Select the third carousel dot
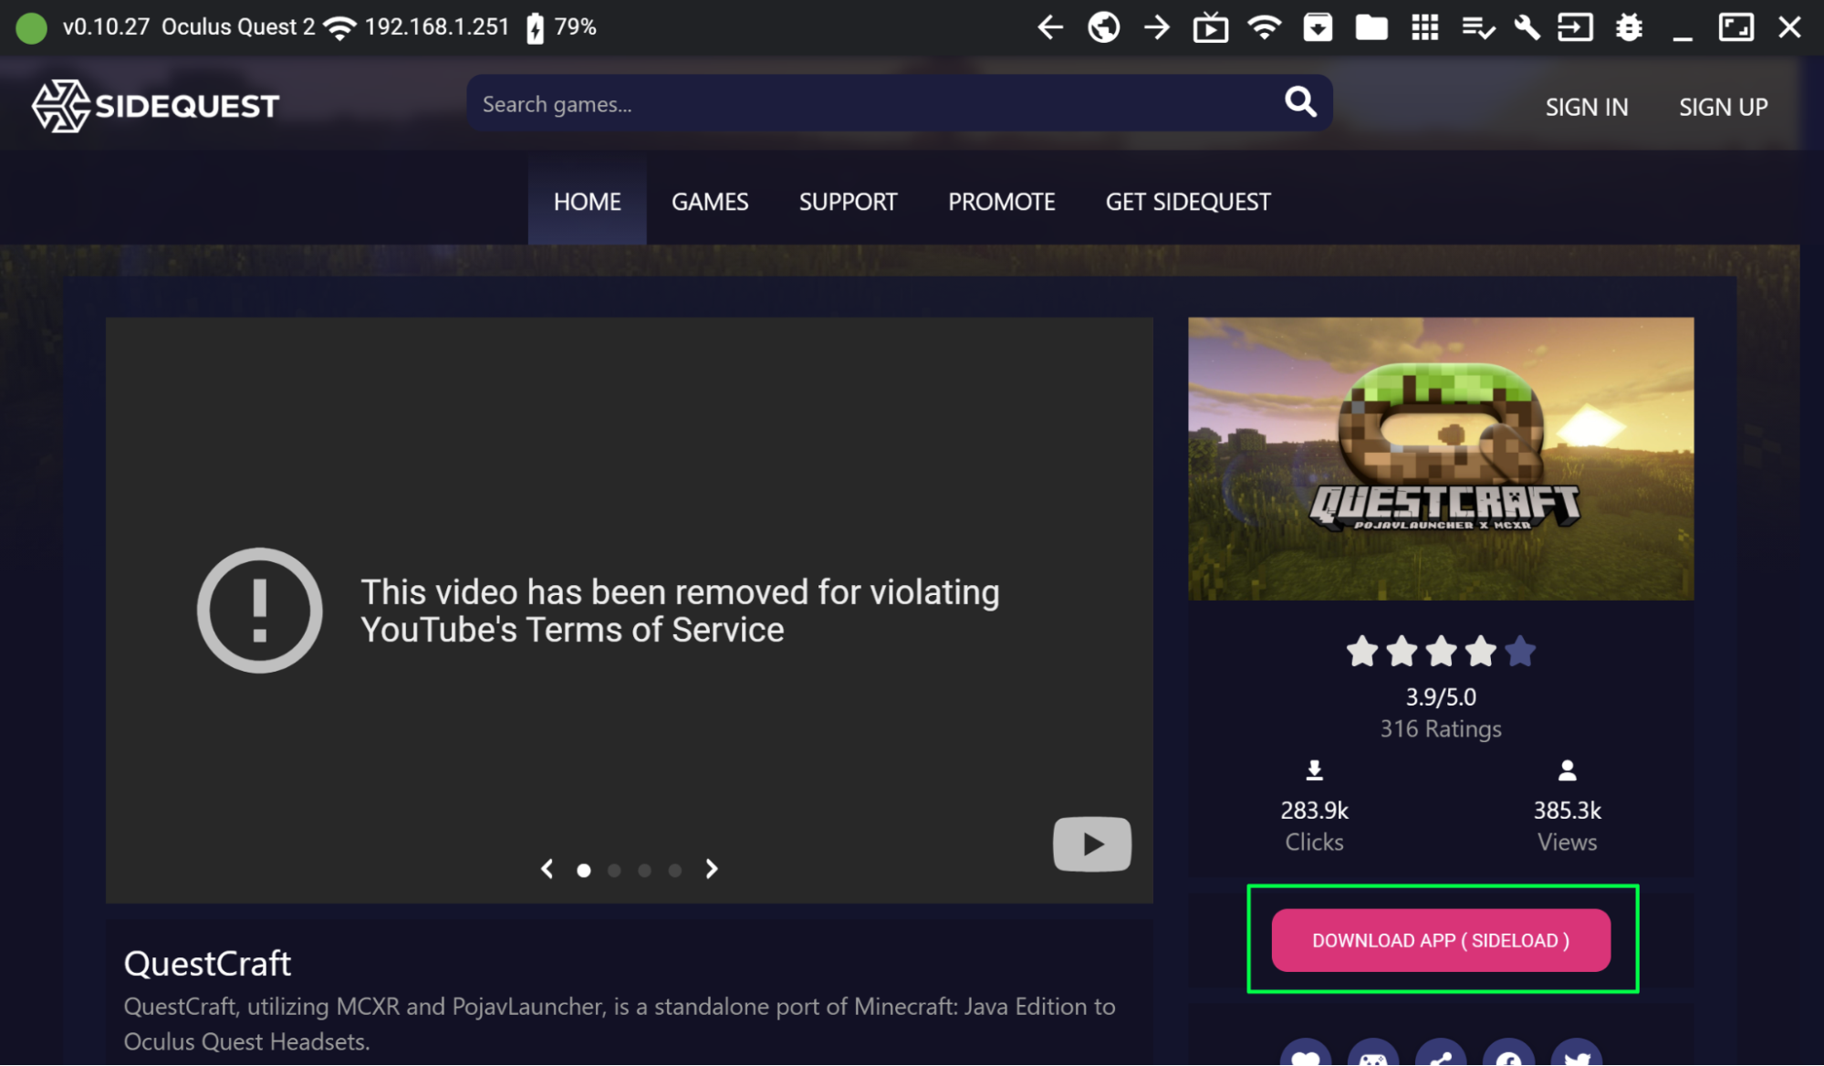 pos(644,871)
